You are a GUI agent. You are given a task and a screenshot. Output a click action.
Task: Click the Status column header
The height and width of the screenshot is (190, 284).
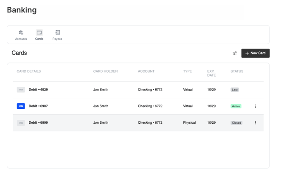pyautogui.click(x=237, y=71)
